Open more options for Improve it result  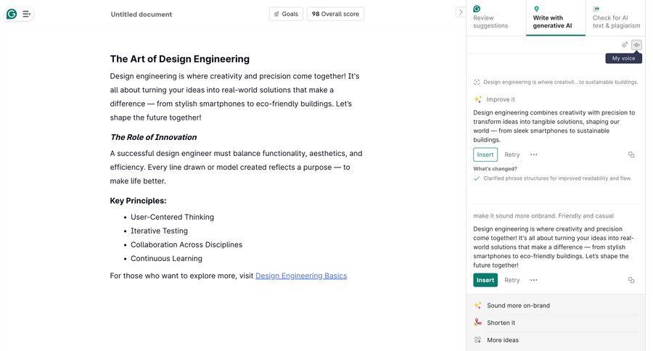pos(533,154)
